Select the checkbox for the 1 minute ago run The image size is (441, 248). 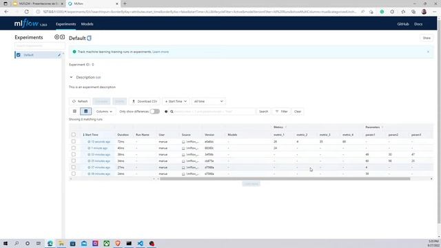(74, 148)
